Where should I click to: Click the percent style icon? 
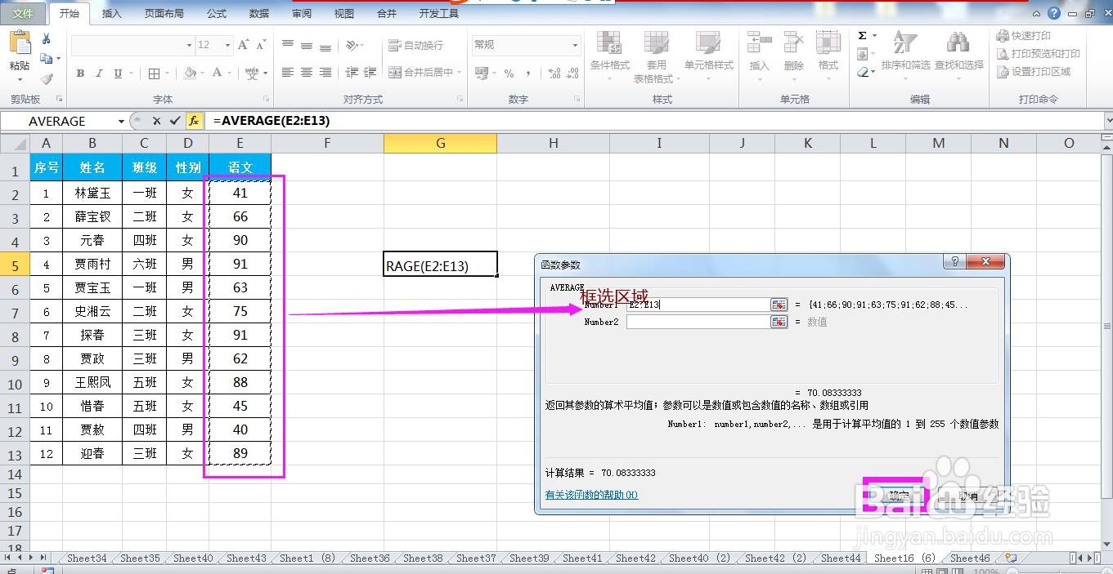[x=509, y=73]
